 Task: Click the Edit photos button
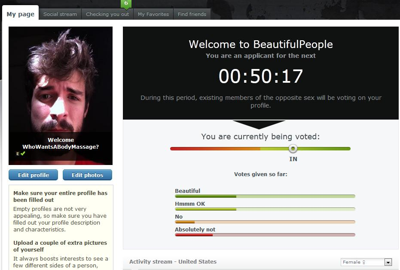point(88,175)
